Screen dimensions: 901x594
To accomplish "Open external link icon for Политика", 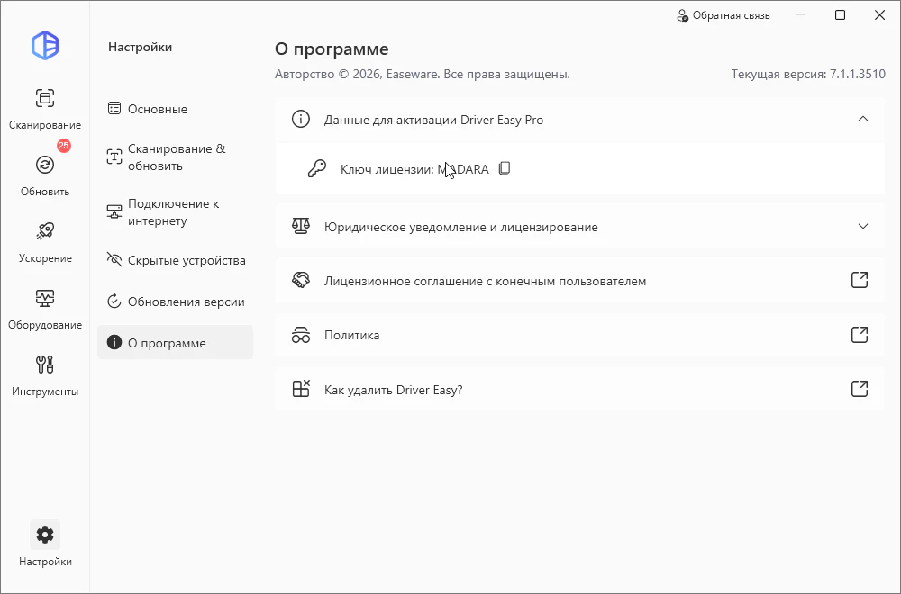I will coord(860,335).
